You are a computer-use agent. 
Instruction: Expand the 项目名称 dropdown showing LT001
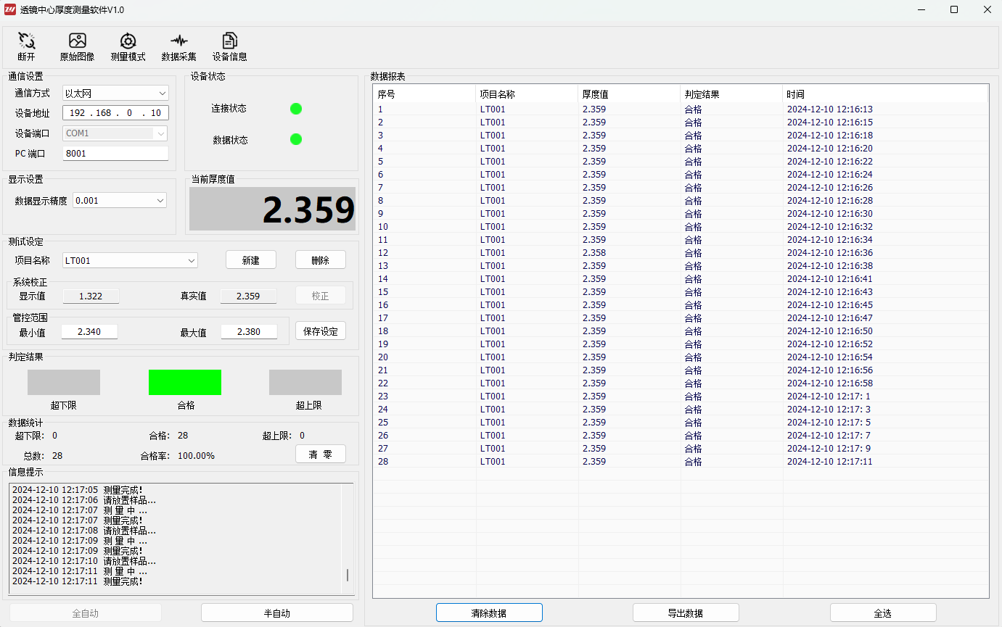[x=129, y=260]
